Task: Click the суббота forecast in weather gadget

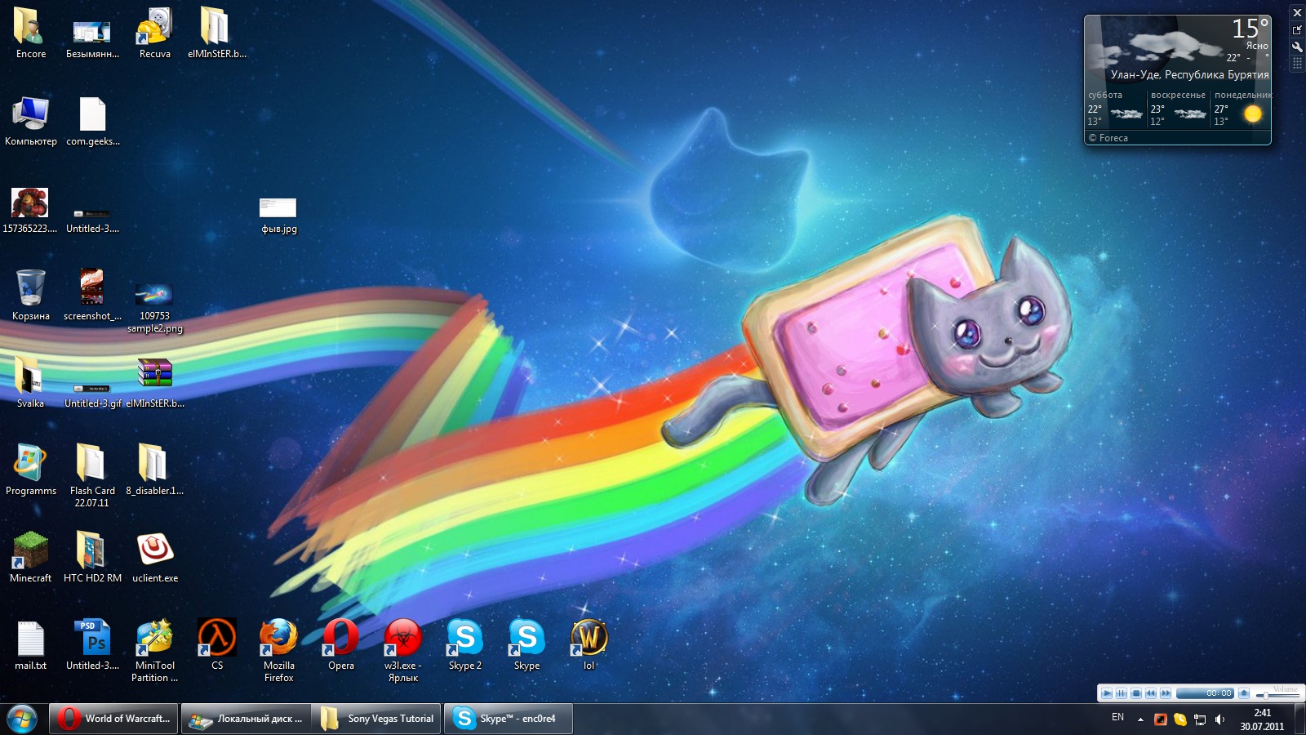Action: [1115, 109]
